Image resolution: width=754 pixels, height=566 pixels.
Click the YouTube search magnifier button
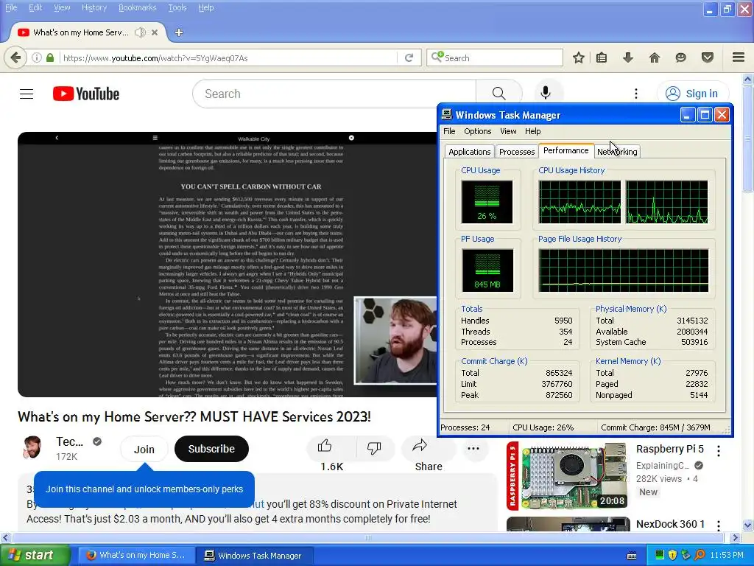pyautogui.click(x=498, y=94)
